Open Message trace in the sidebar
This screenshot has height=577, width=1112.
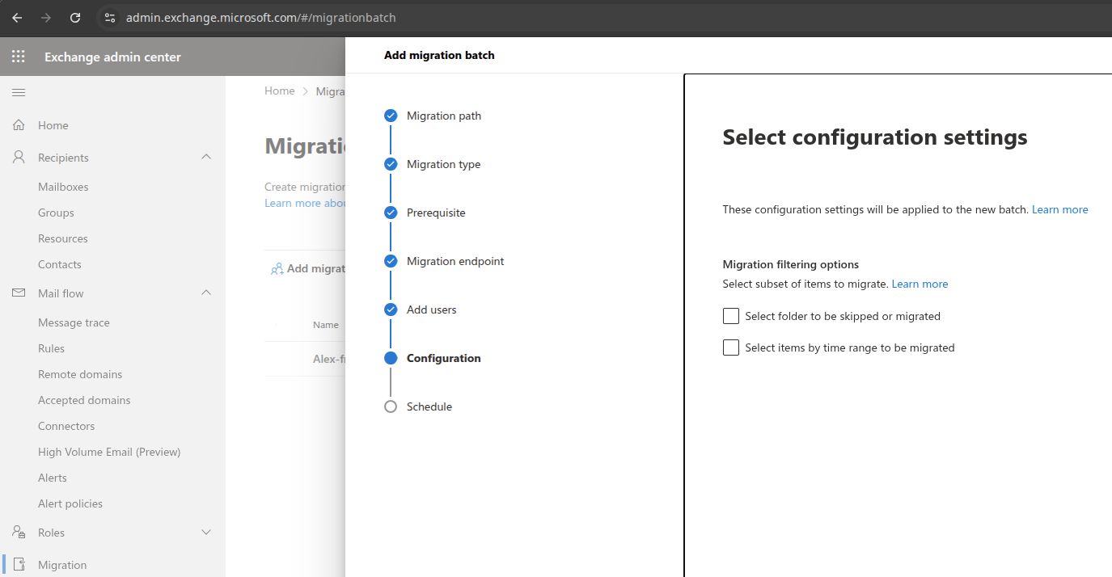pyautogui.click(x=74, y=322)
